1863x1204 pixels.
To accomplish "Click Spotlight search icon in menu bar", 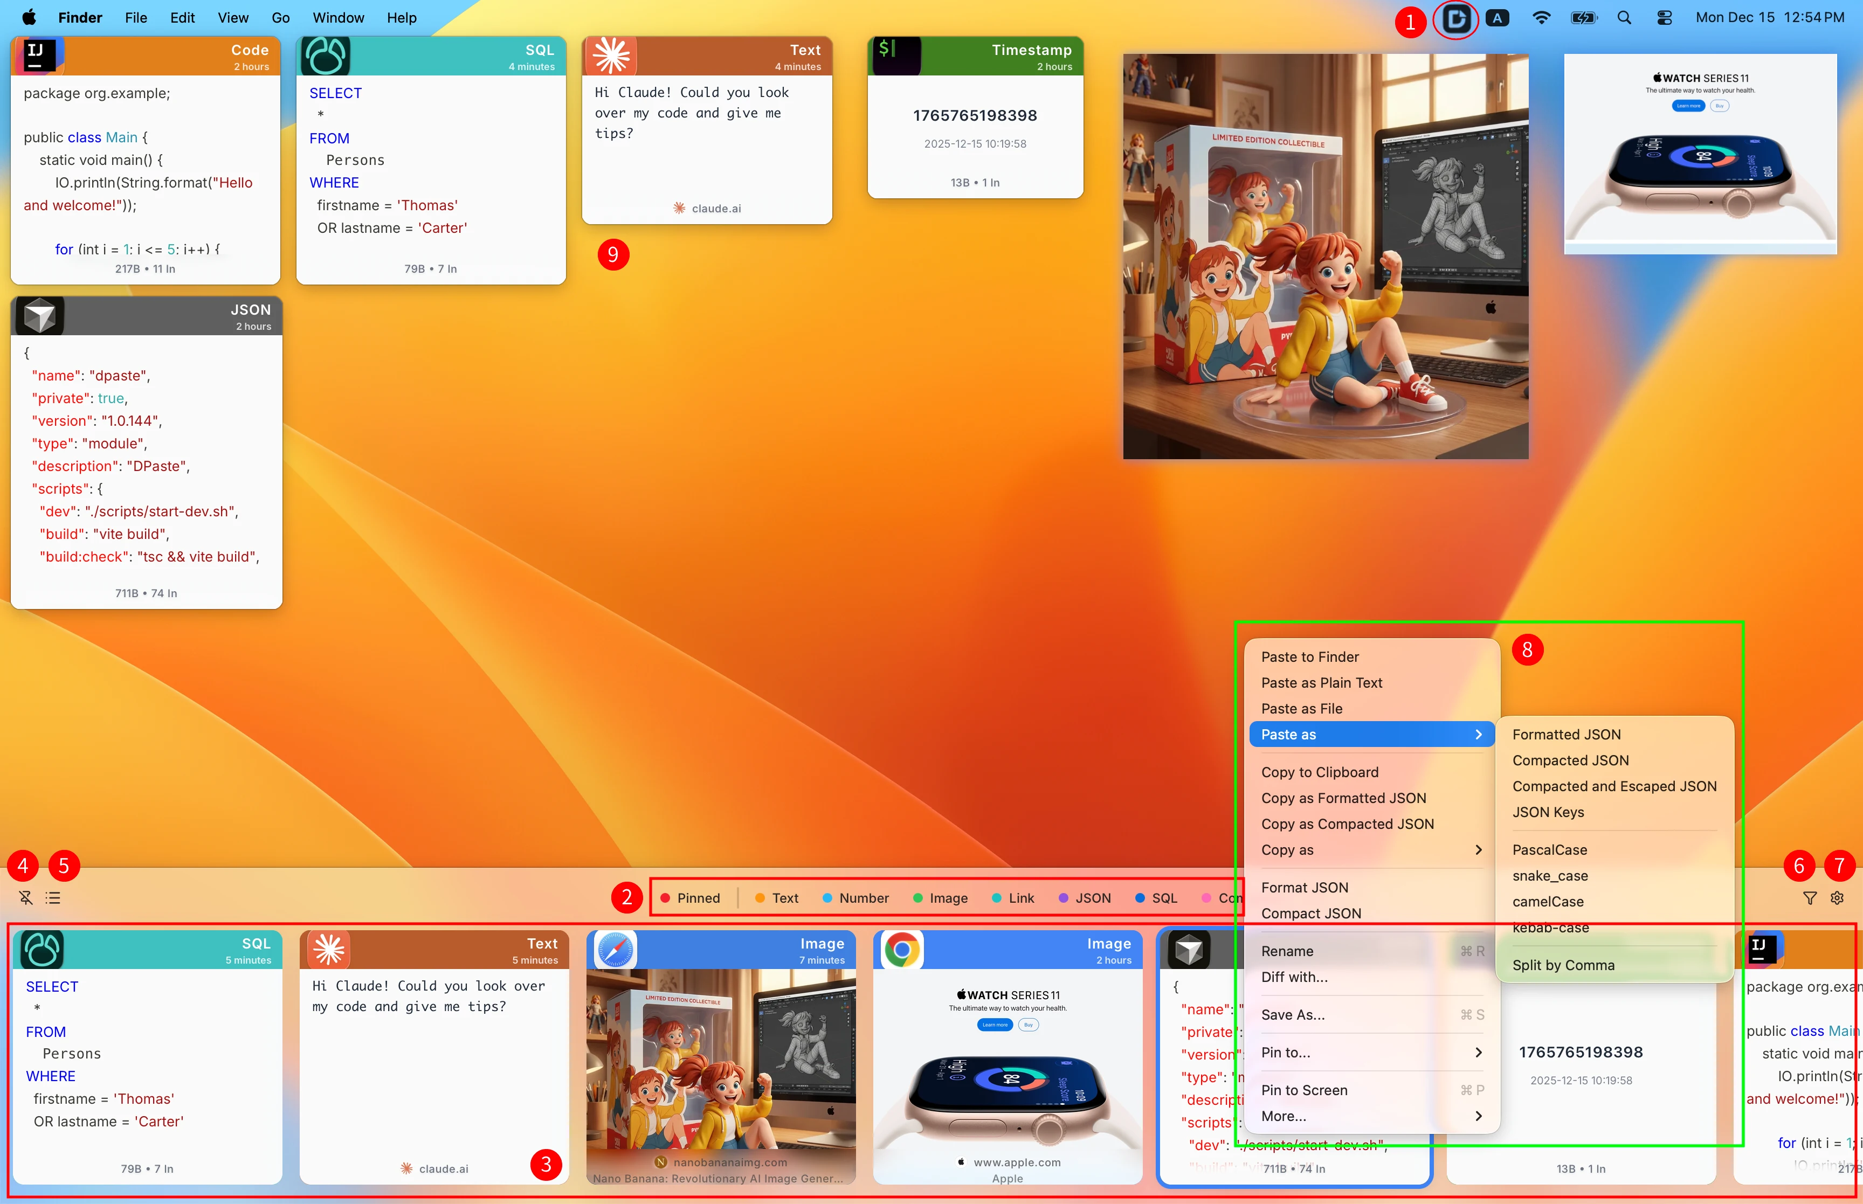I will pos(1624,17).
